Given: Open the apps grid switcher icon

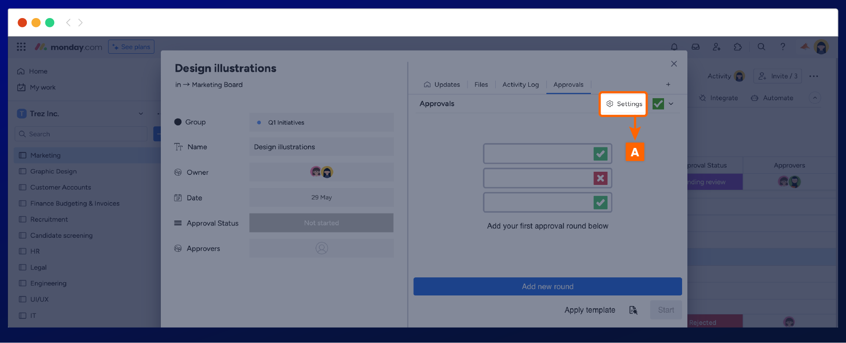Looking at the screenshot, I should pos(21,47).
